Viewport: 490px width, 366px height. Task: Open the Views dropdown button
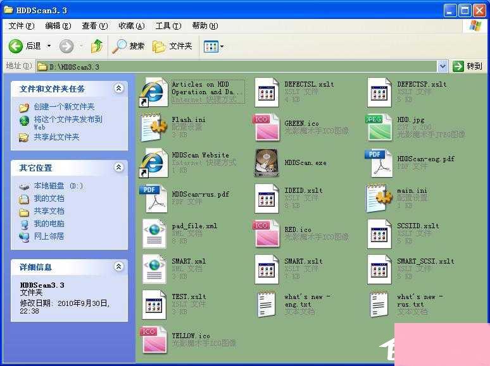[x=214, y=47]
